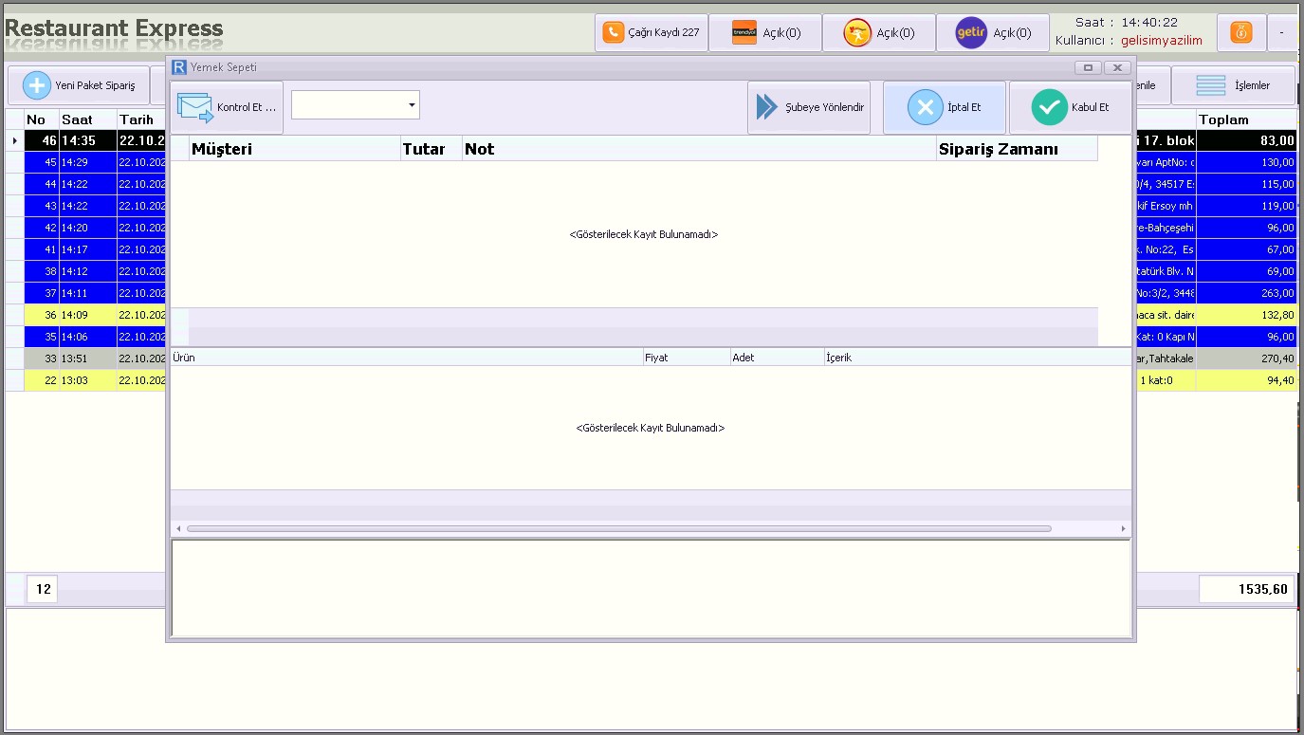Close the Yemek Sepeti dialog

1117,67
